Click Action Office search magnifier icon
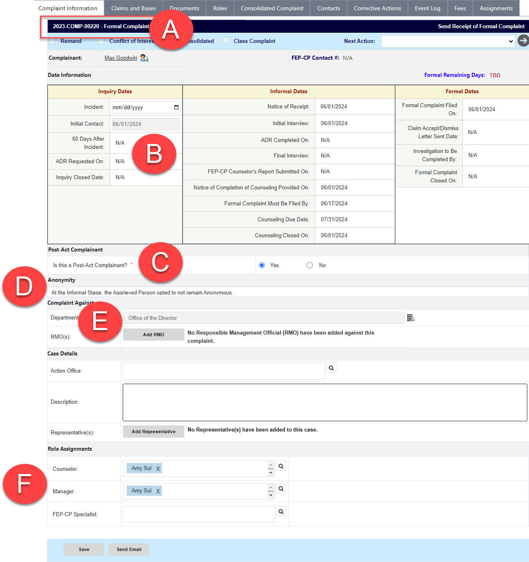The image size is (529, 562). pyautogui.click(x=331, y=368)
